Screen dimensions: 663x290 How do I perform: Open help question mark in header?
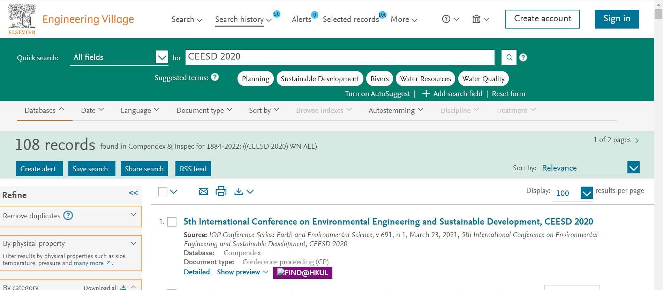(x=446, y=19)
